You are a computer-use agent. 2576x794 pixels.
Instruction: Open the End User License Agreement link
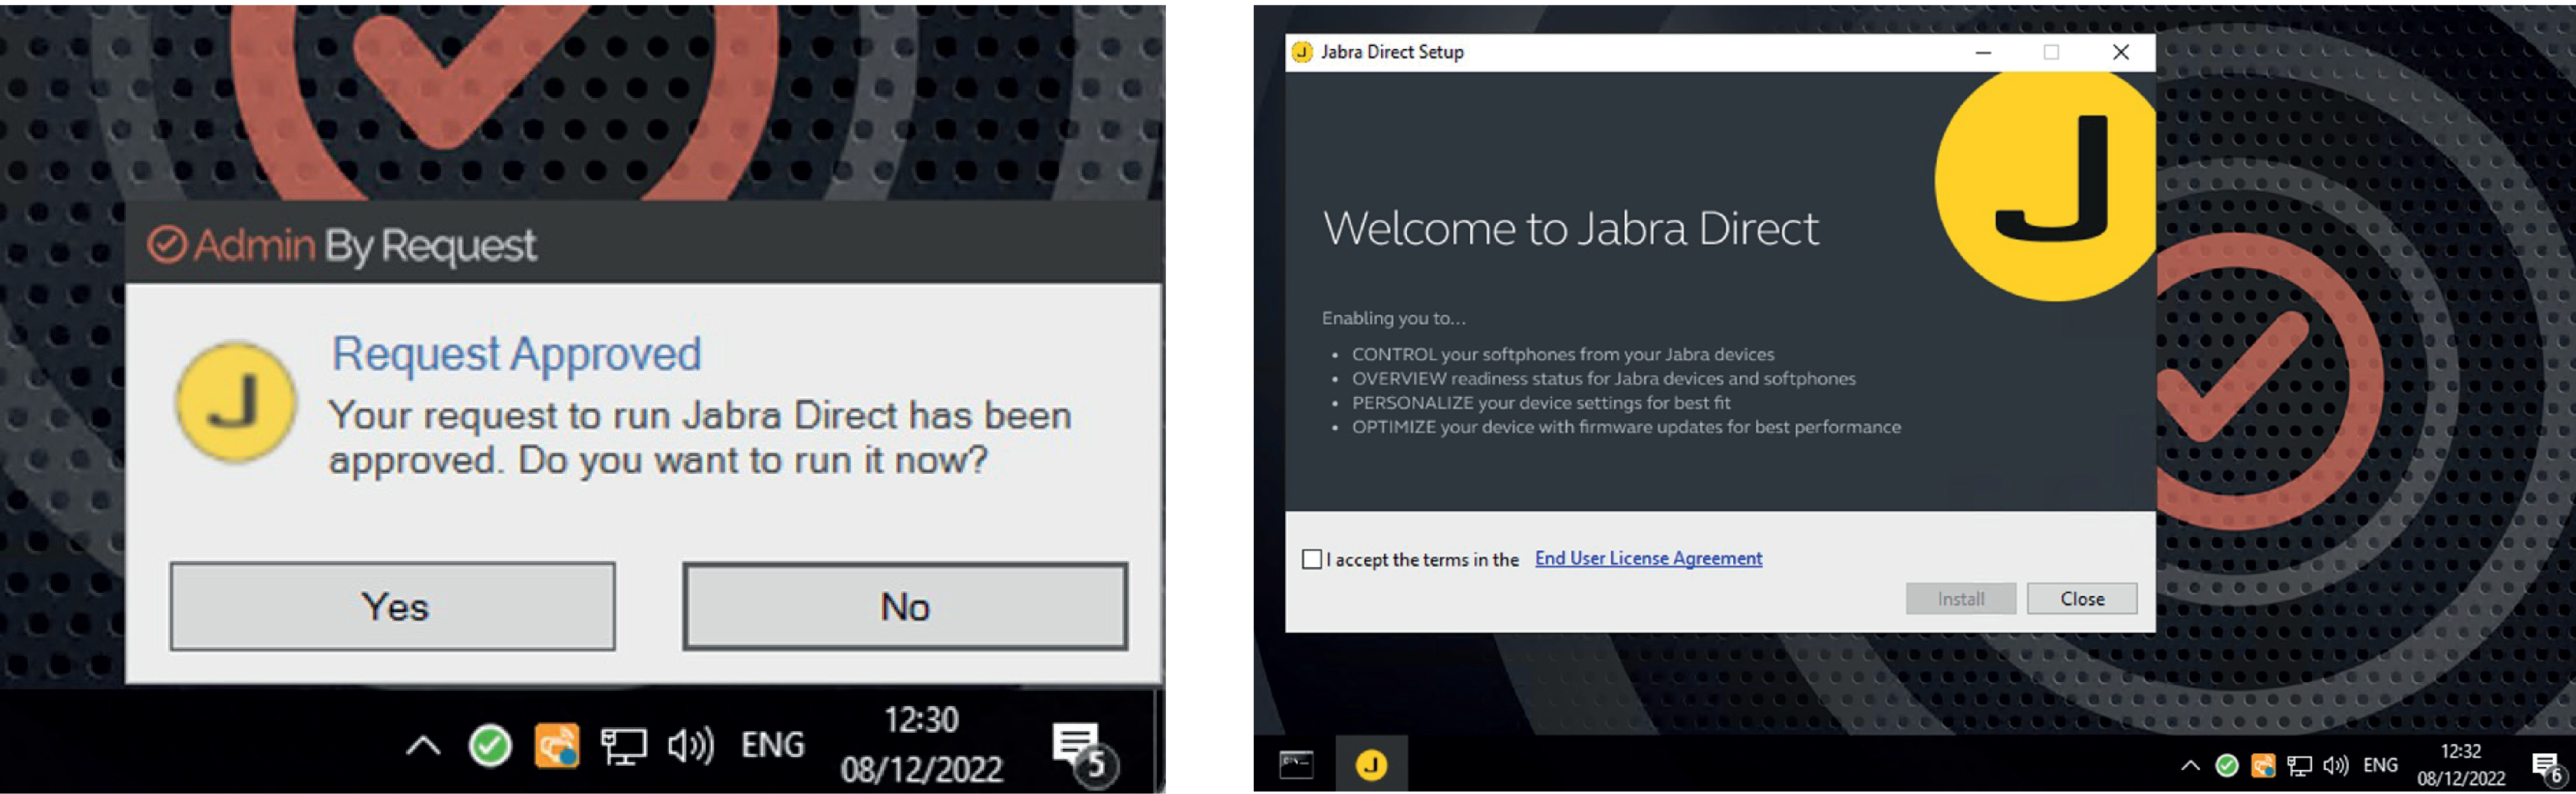pyautogui.click(x=1648, y=558)
